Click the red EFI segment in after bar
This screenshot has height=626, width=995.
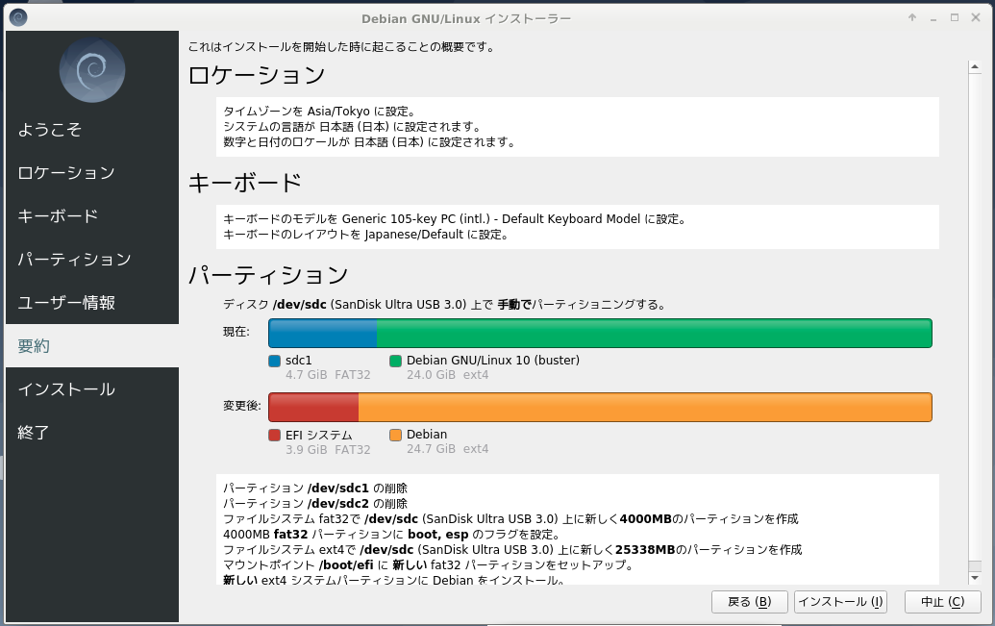(313, 408)
